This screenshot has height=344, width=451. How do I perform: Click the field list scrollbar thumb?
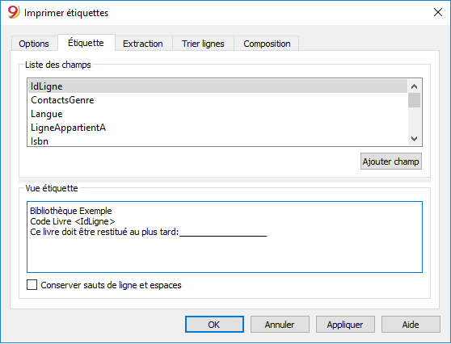tap(414, 100)
